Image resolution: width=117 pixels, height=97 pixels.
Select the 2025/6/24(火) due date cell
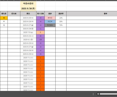point(28,36)
